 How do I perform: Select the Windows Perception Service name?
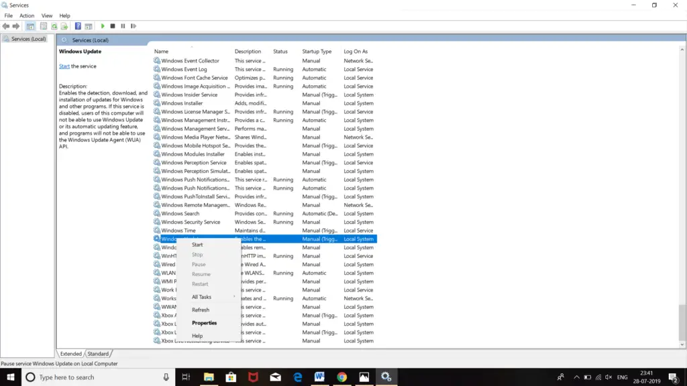(194, 162)
